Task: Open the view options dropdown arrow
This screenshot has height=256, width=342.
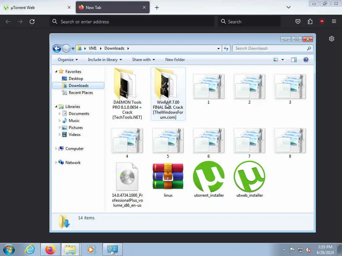Action: click(283, 60)
